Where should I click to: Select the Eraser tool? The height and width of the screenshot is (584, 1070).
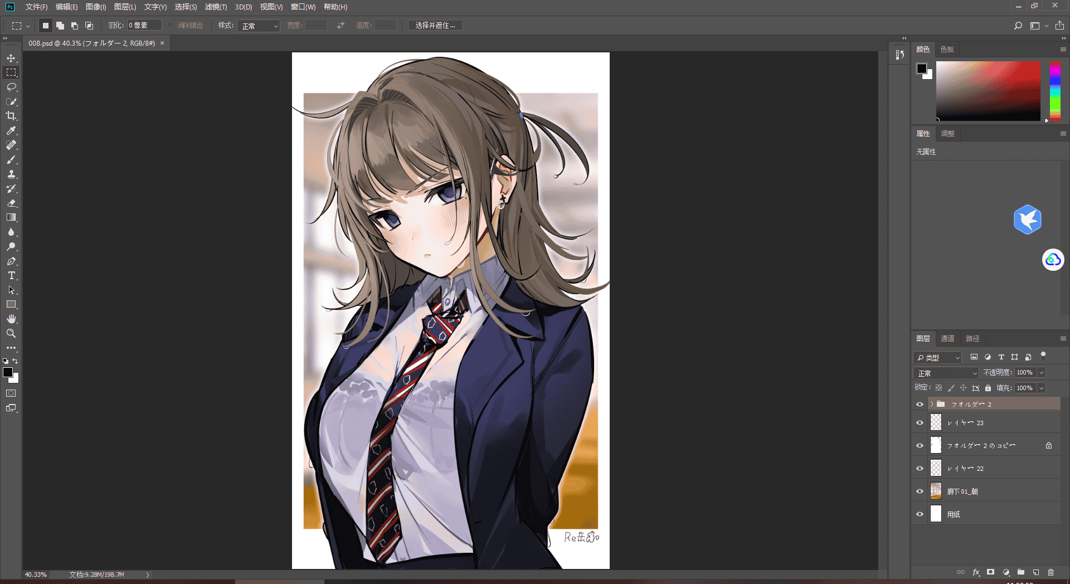pyautogui.click(x=11, y=203)
